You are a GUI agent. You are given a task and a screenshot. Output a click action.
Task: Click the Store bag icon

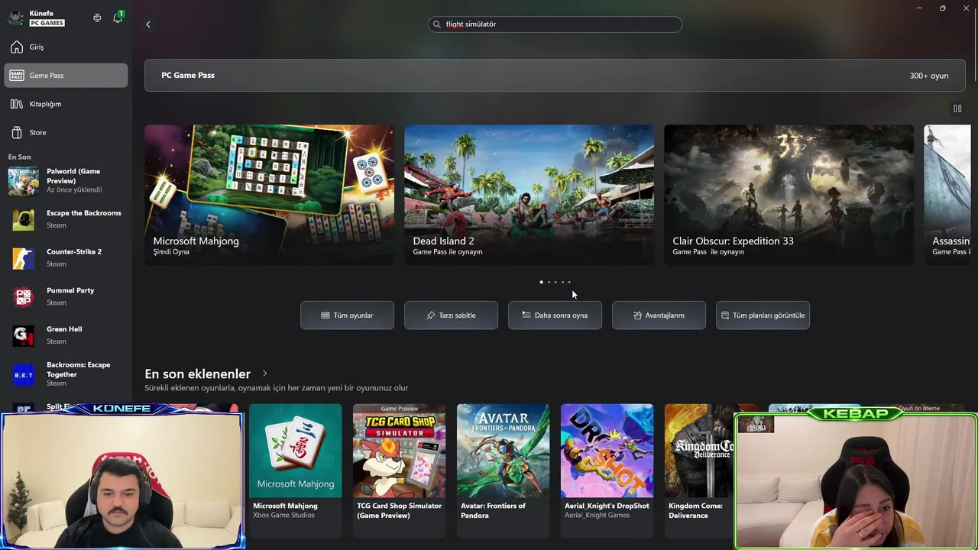click(17, 132)
